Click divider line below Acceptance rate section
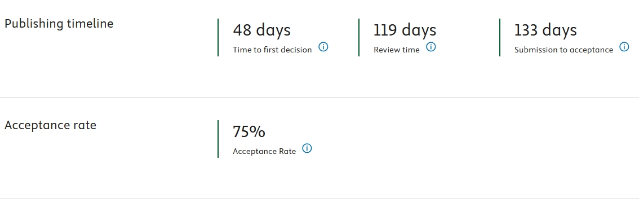The image size is (639, 203). [x=319, y=199]
